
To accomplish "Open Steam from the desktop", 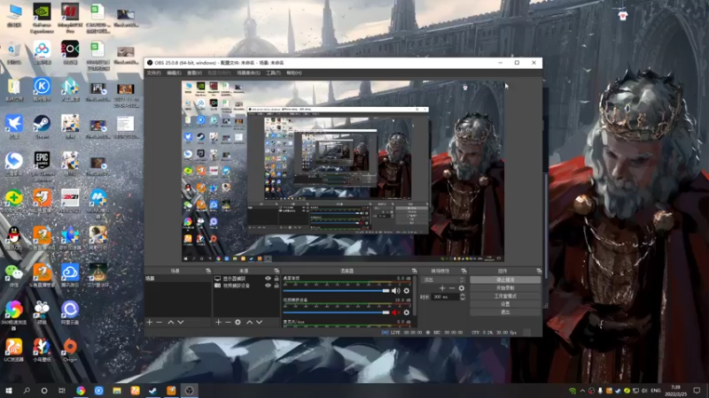I will 42,126.
